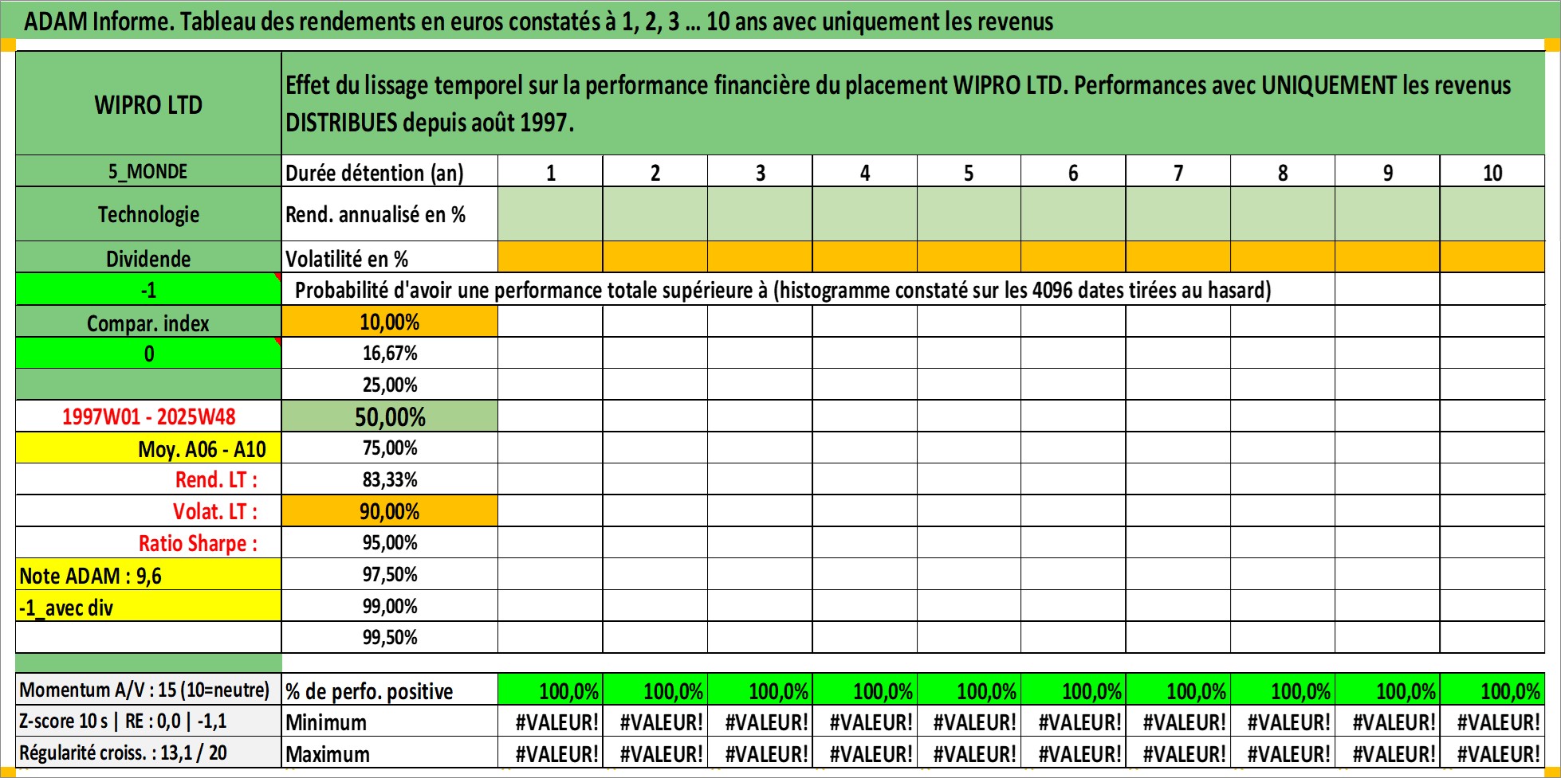Screen dimensions: 1561x778
Task: Click the 'Momentum A/V : 15 (10=neutre)' cell
Action: pos(148,690)
